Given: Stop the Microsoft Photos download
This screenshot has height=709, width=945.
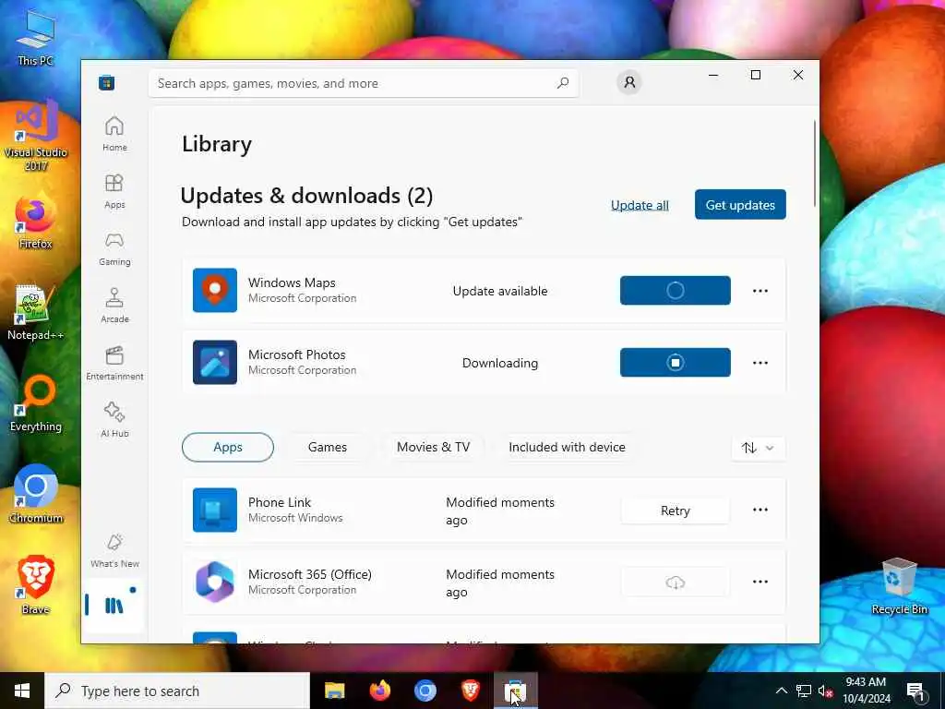Looking at the screenshot, I should pyautogui.click(x=675, y=362).
